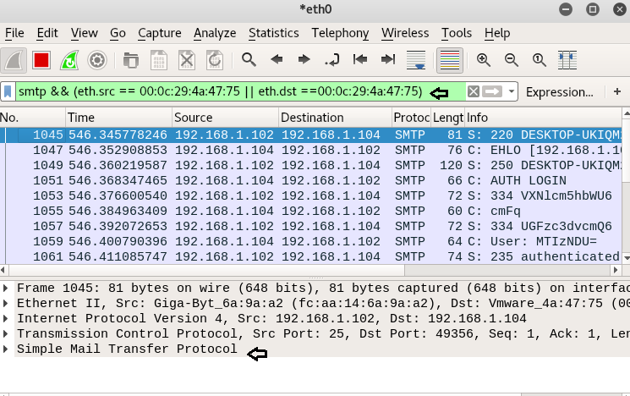This screenshot has width=630, height=396.
Task: Open the Statistics menu
Action: coord(274,33)
